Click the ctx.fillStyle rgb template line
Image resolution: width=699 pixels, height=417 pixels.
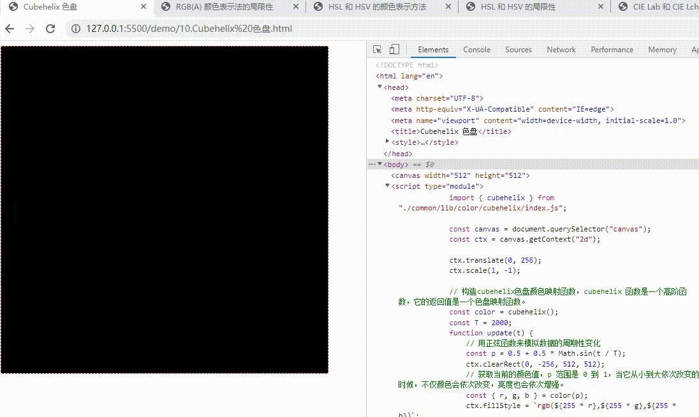point(571,406)
